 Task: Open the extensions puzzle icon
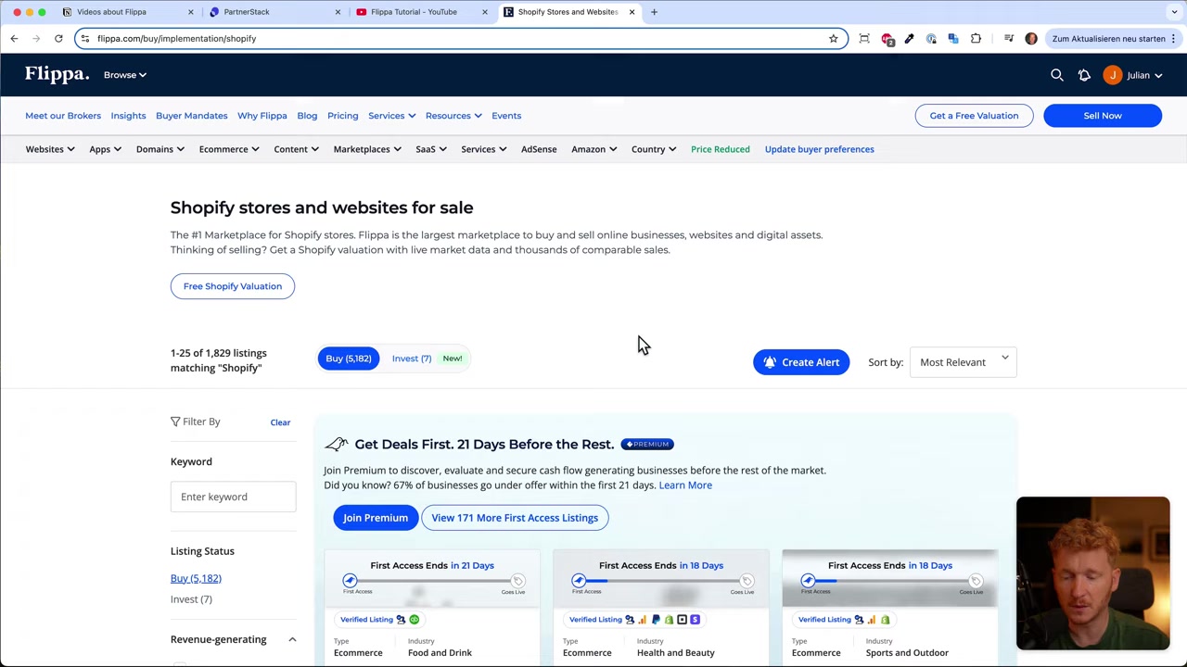pos(976,38)
